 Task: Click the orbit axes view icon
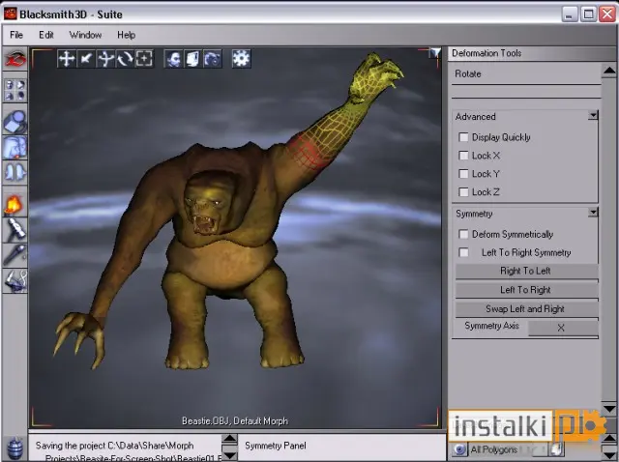tap(105, 59)
